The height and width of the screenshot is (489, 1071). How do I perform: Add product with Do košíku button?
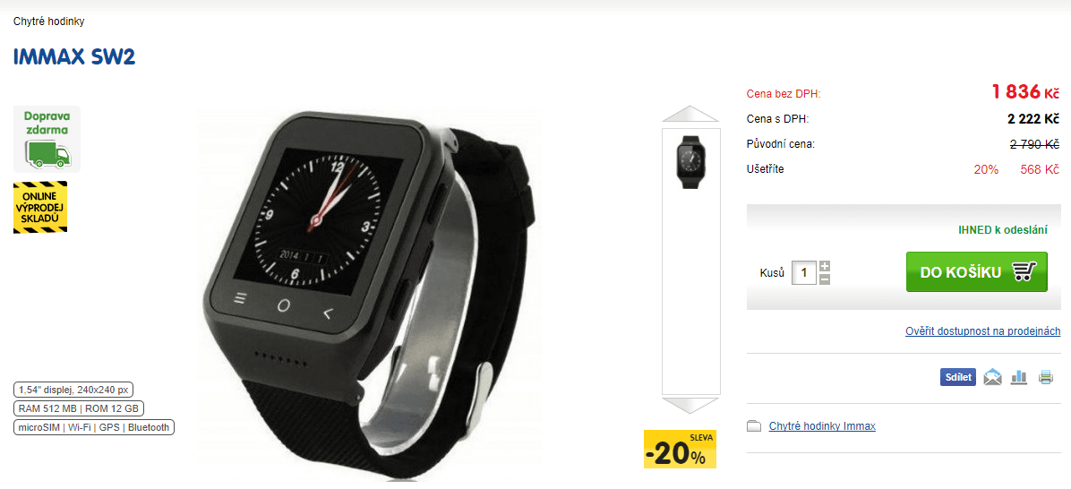click(x=977, y=272)
